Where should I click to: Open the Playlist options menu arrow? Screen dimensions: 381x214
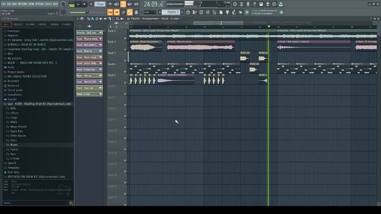78,18
